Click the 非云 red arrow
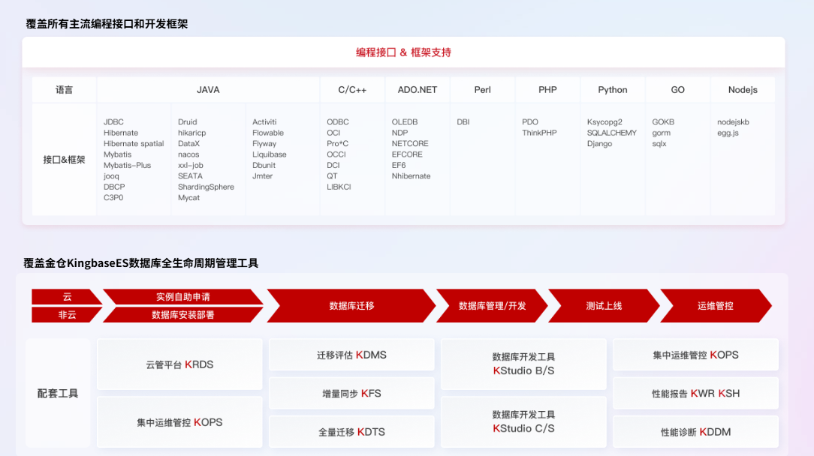 click(x=67, y=315)
